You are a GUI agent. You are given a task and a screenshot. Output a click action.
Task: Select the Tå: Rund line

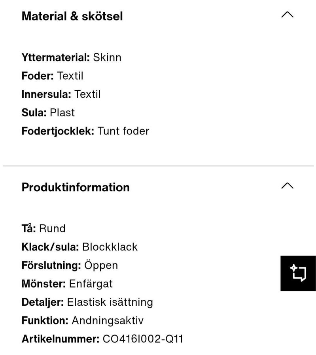point(44,228)
